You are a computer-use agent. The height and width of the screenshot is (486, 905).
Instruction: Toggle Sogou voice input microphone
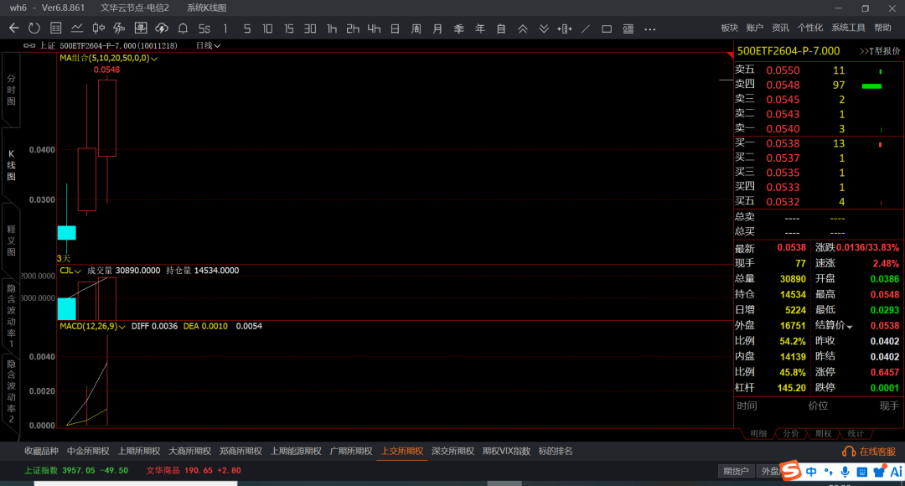pyautogui.click(x=845, y=472)
